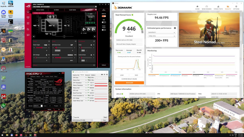Viewport: 244px width, 137px height.
Task: Click the OC Scanner button
Action: click(x=104, y=10)
